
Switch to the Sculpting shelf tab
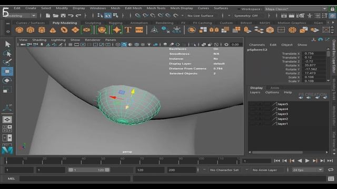(93, 23)
